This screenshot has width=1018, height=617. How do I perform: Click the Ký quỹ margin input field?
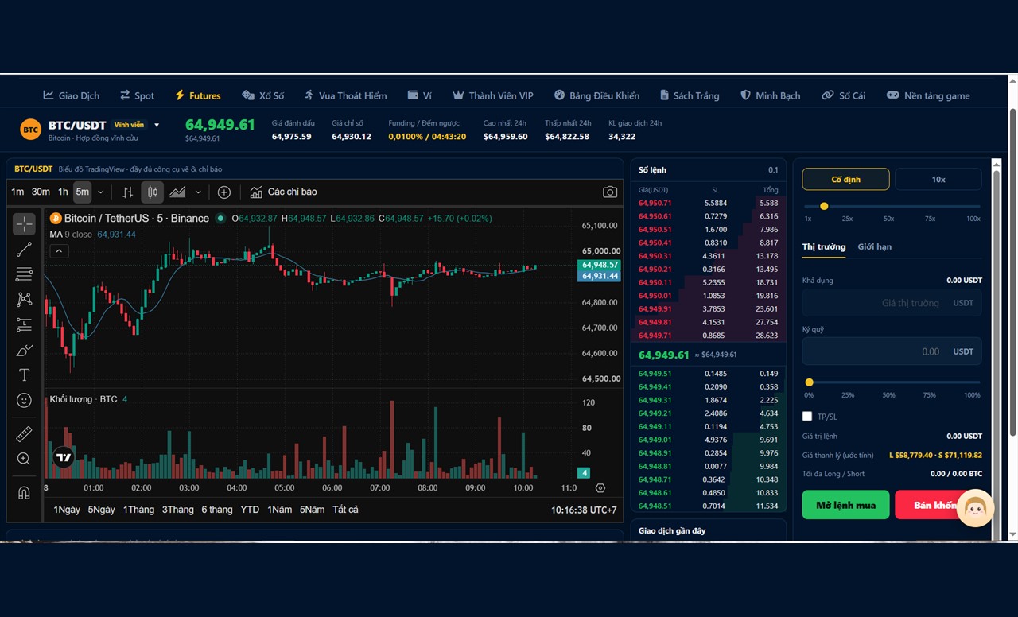tap(892, 351)
